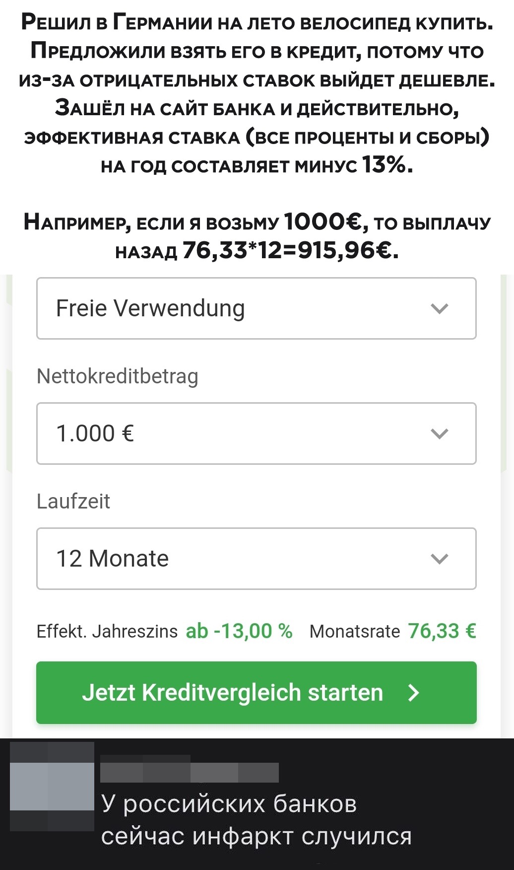The width and height of the screenshot is (514, 870).
Task: Click the top caption about buying a велосипед
Action: 257,23
